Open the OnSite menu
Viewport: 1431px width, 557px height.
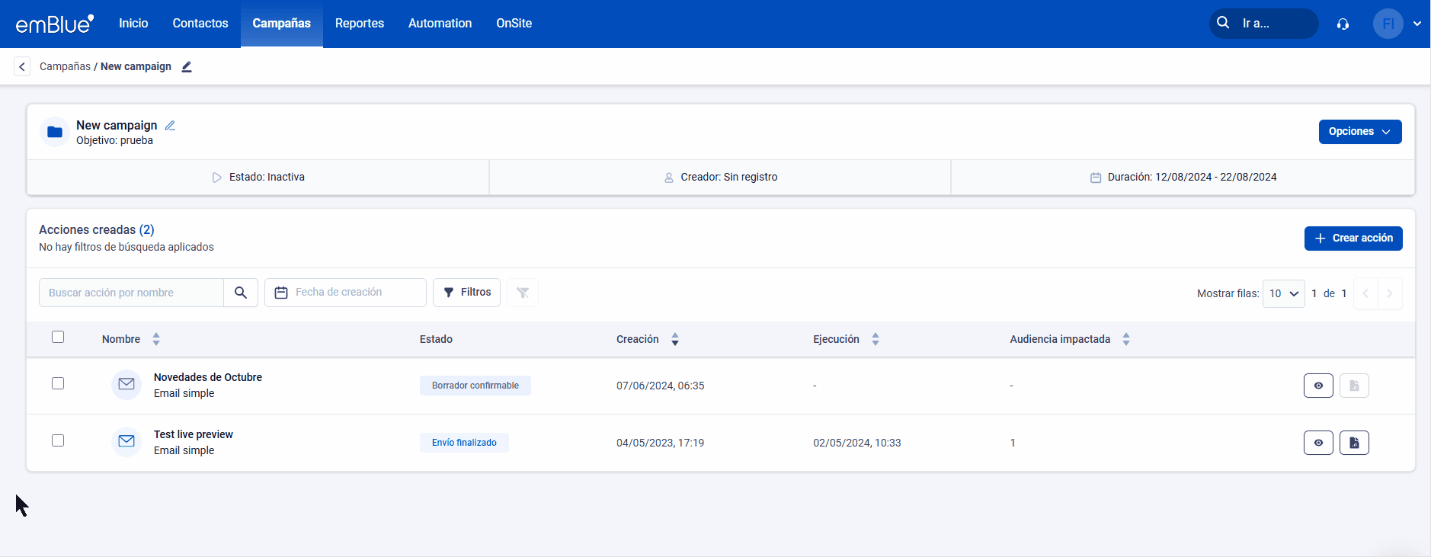(514, 24)
